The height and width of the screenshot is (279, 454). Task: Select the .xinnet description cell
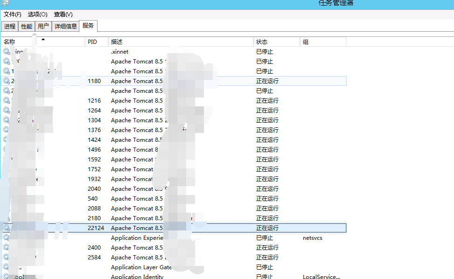[119, 52]
